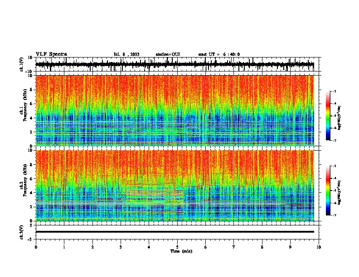Screen dimensions: 359x277
Task: Click time axis tick label "9"
Action: tap(290, 247)
